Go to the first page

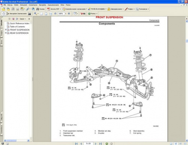tap(76, 144)
